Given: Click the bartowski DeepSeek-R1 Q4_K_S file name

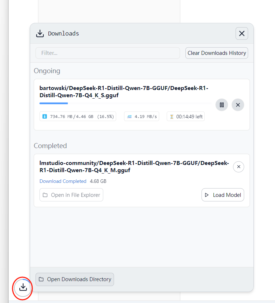Looking at the screenshot, I should coord(124,91).
